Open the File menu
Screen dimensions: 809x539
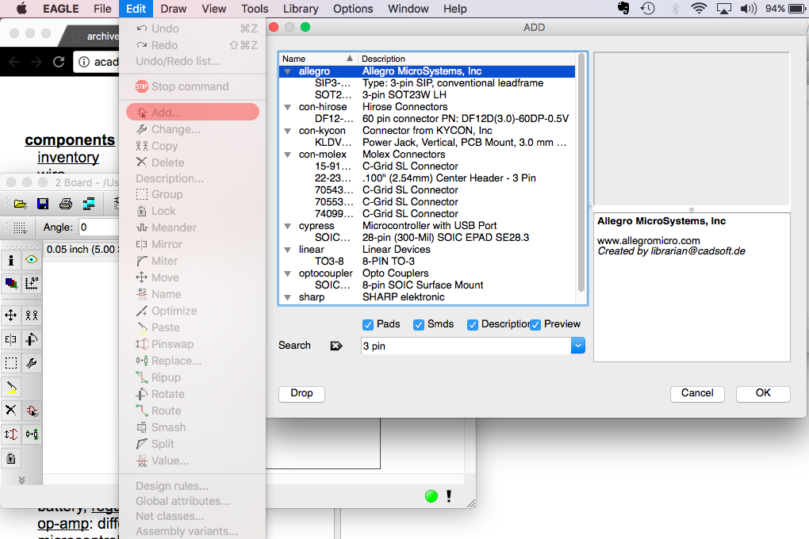pyautogui.click(x=102, y=9)
